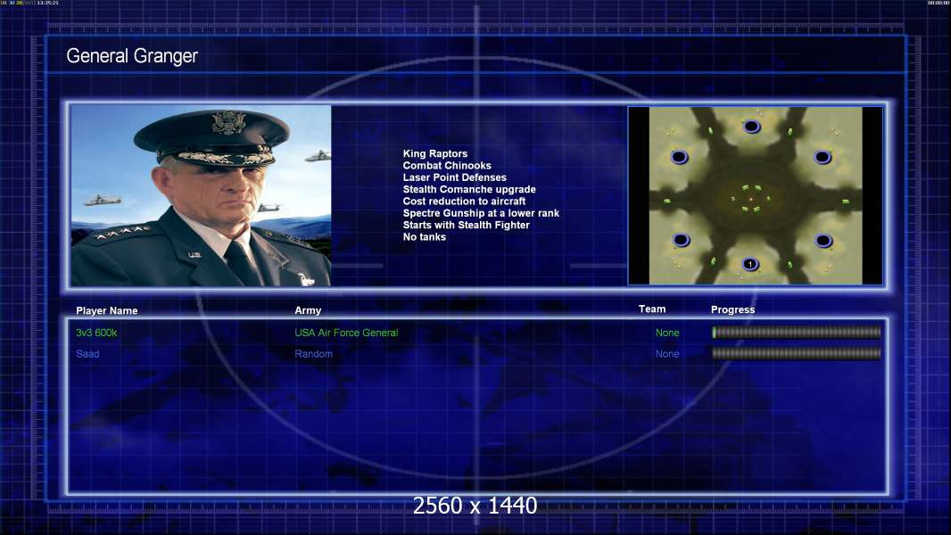Click the 'Army' column header
This screenshot has width=951, height=535.
(308, 310)
